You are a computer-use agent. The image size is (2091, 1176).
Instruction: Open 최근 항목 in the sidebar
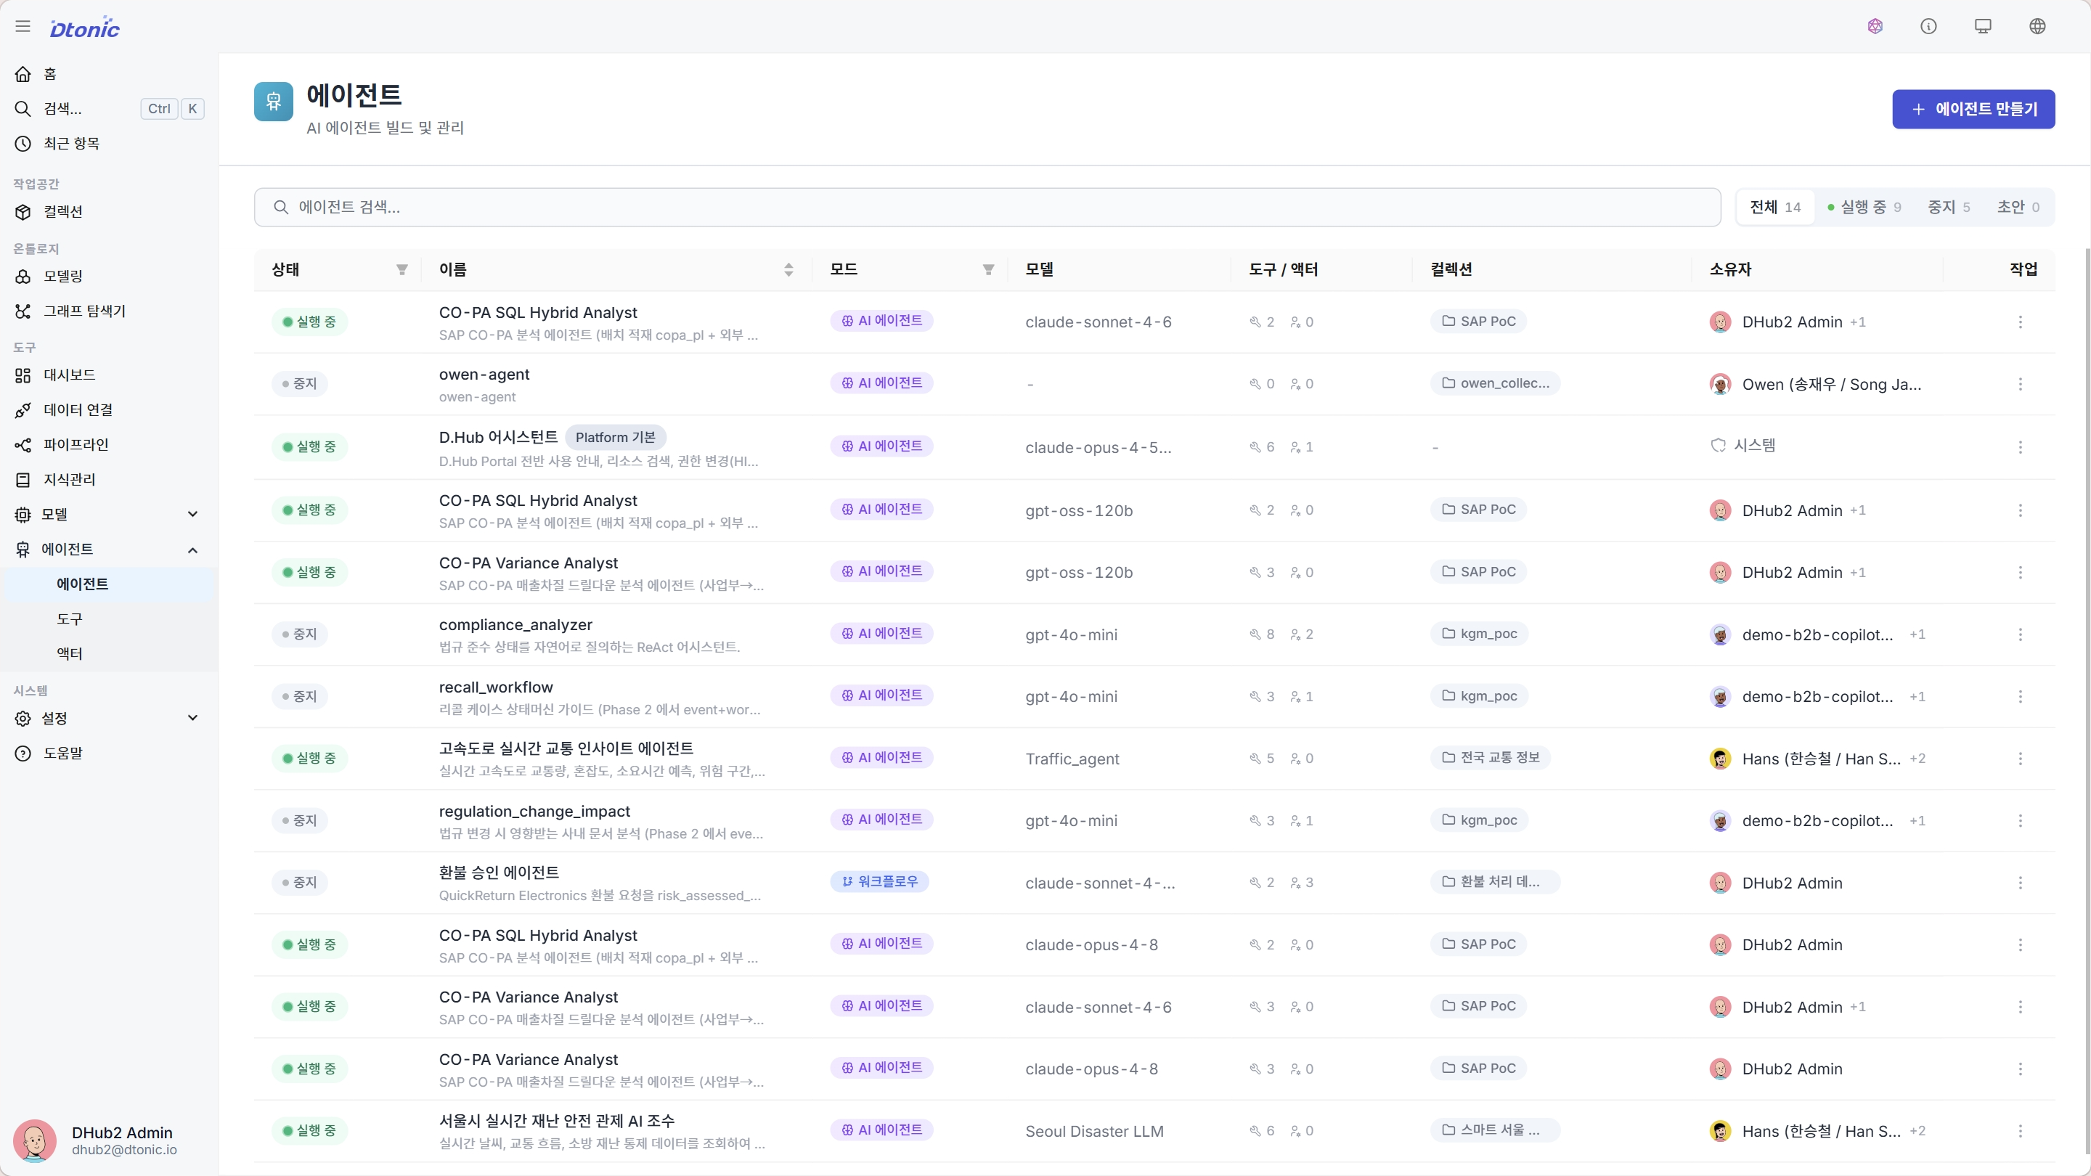(x=109, y=144)
